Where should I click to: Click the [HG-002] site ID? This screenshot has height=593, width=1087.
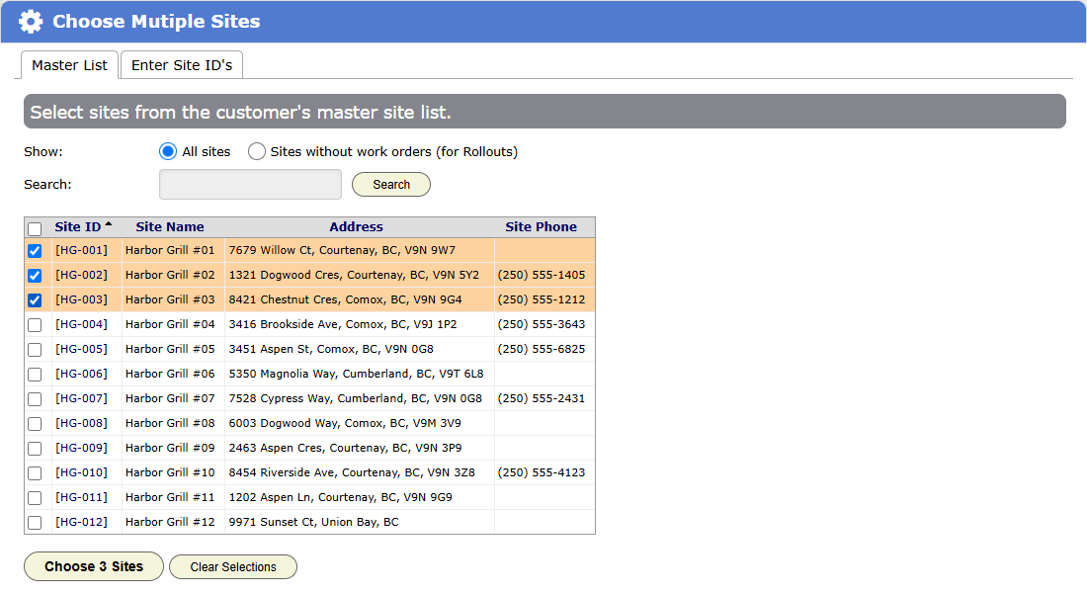click(x=81, y=275)
